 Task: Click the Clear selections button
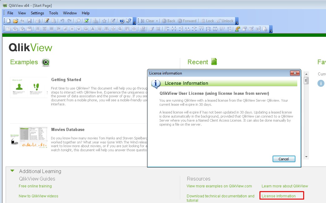click(148, 21)
